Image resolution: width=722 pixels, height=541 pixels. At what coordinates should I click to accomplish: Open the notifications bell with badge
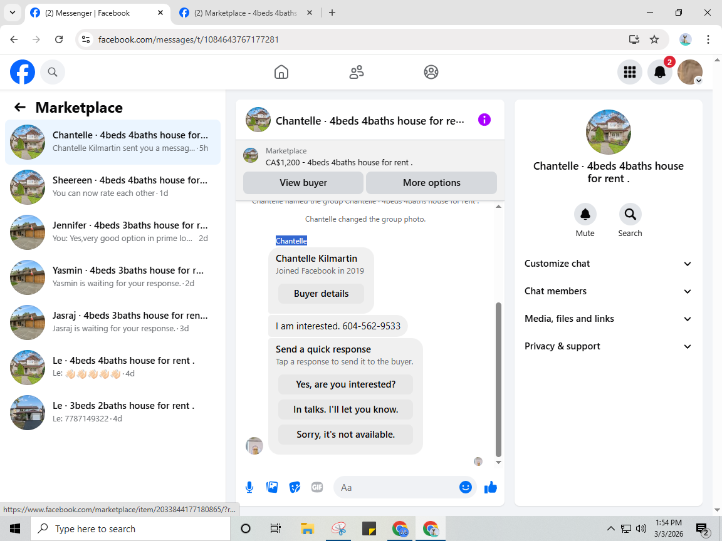[660, 72]
